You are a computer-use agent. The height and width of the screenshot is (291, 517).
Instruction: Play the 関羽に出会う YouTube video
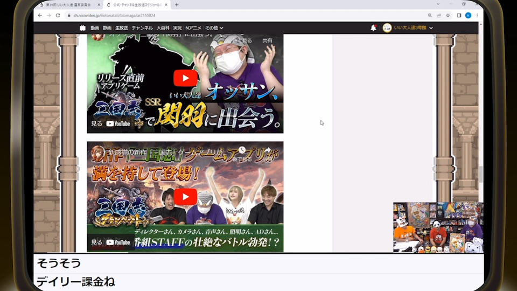point(185,78)
